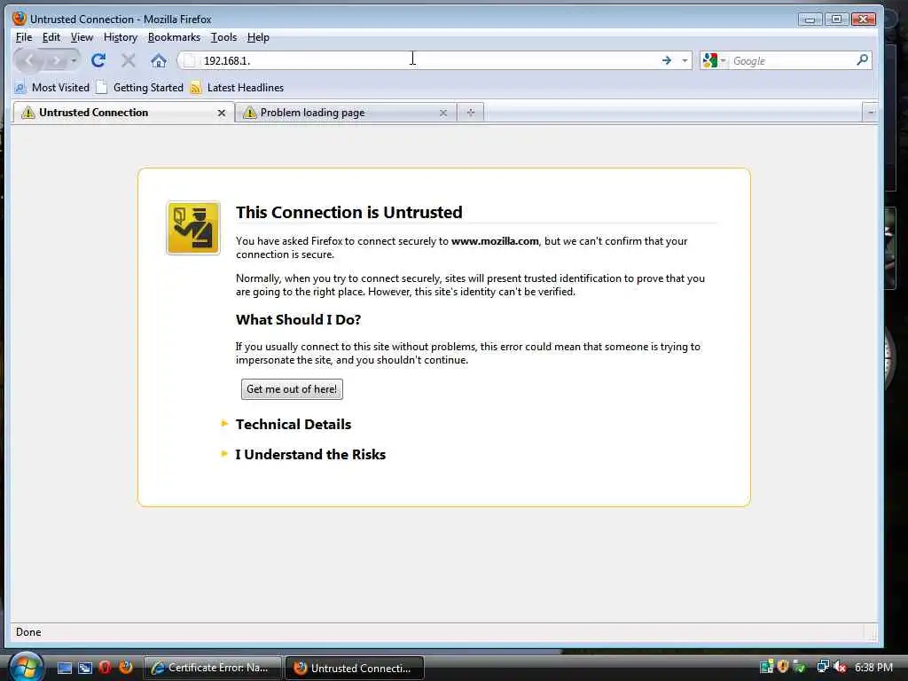Open the Getting Started bookmark

coord(139,88)
